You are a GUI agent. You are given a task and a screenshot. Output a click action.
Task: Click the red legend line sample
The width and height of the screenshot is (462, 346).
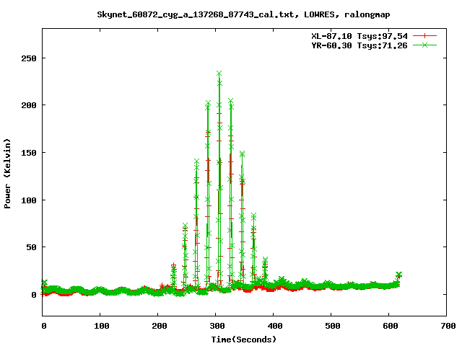[x=424, y=36]
